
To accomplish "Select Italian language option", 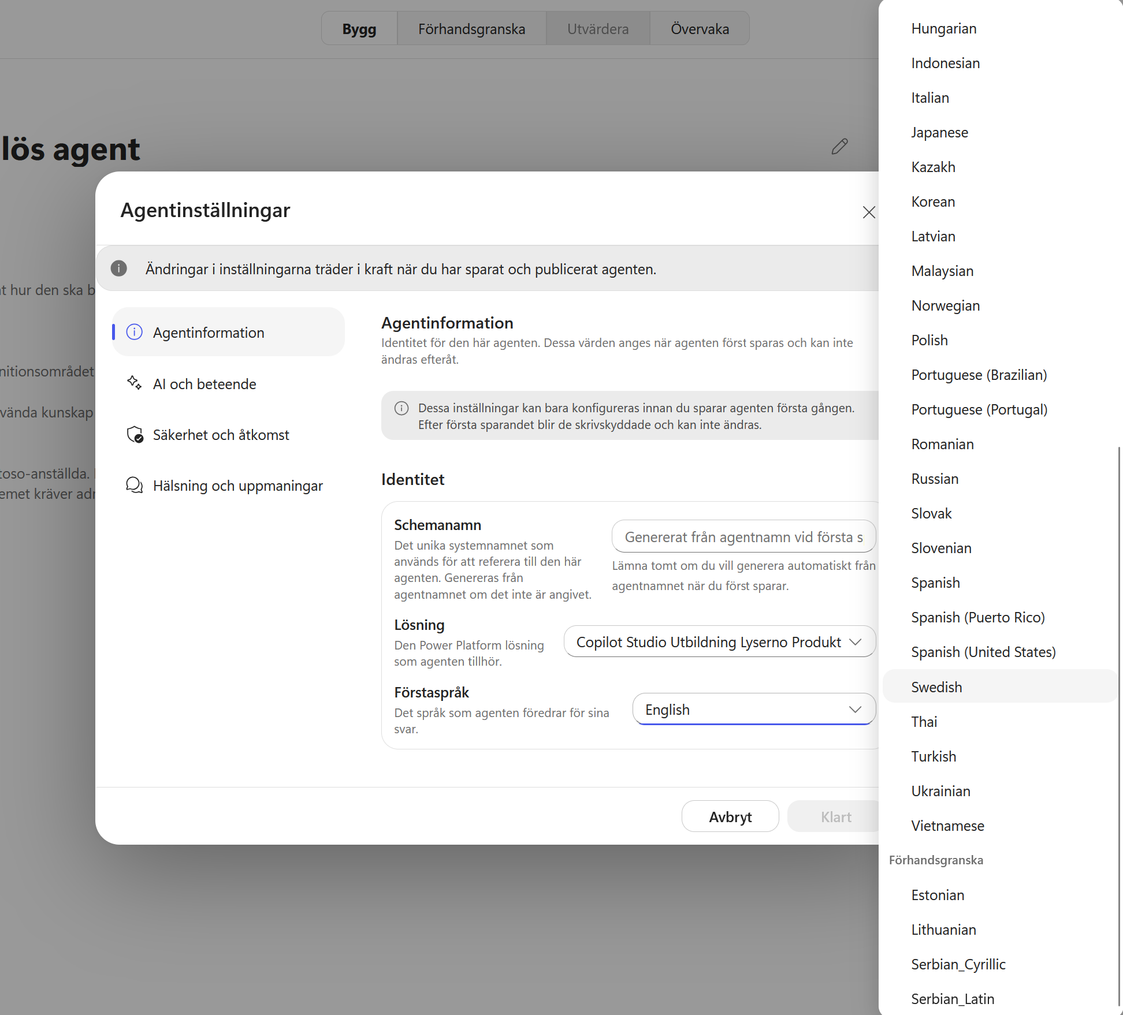I will (999, 98).
